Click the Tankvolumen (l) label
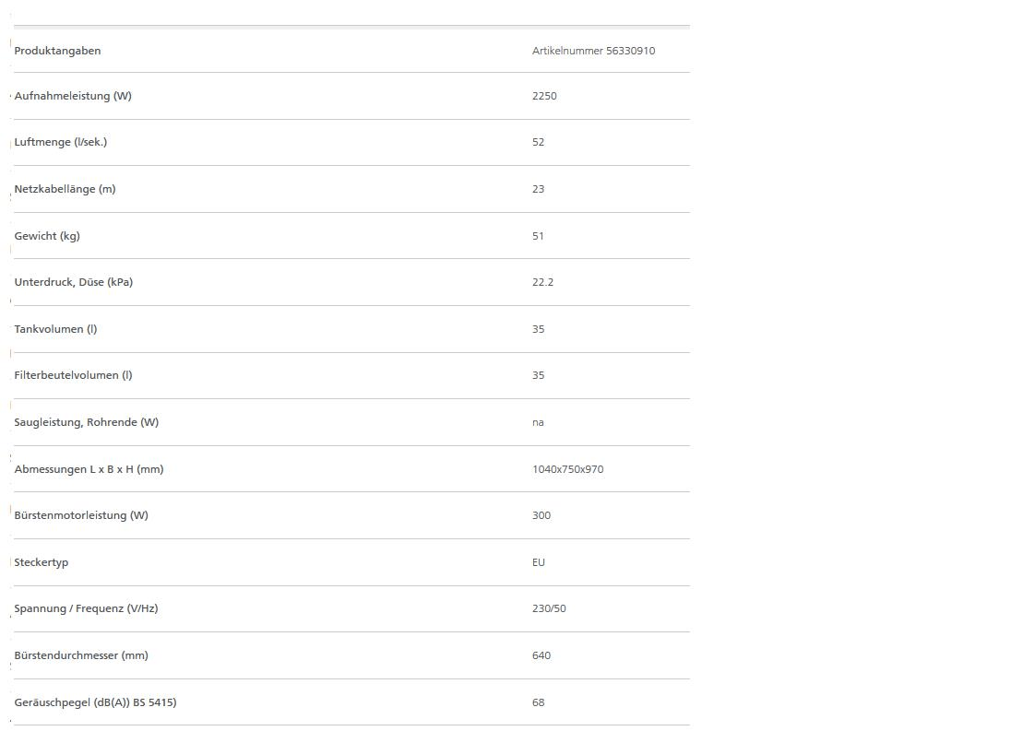Image resolution: width=1035 pixels, height=731 pixels. point(55,329)
